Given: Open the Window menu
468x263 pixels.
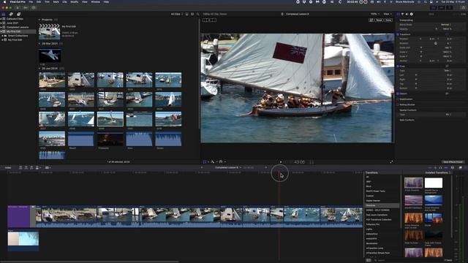Looking at the screenshot, I should (96, 1).
